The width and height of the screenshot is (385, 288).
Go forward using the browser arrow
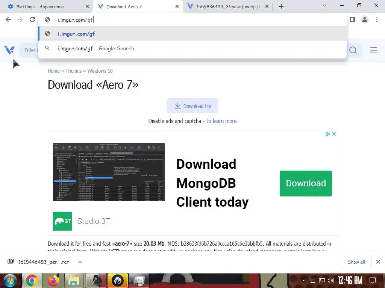pyautogui.click(x=20, y=19)
